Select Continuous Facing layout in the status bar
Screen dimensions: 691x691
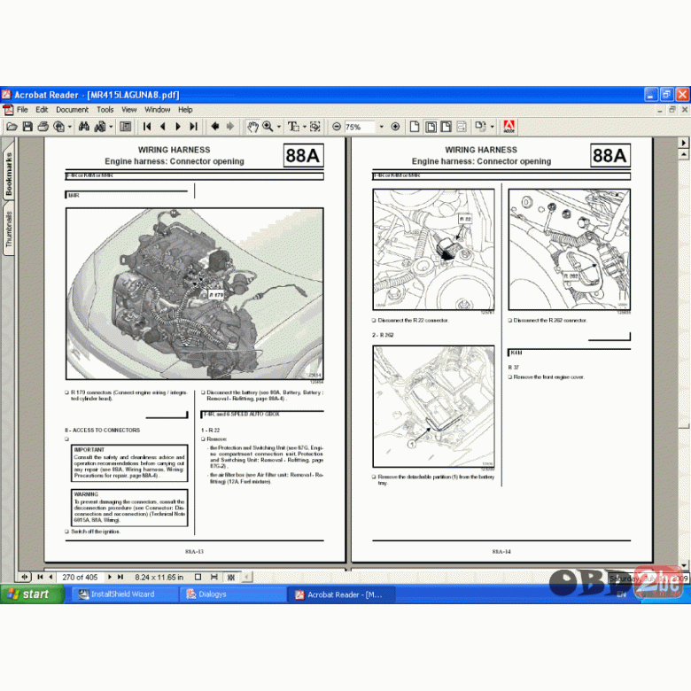tap(230, 577)
